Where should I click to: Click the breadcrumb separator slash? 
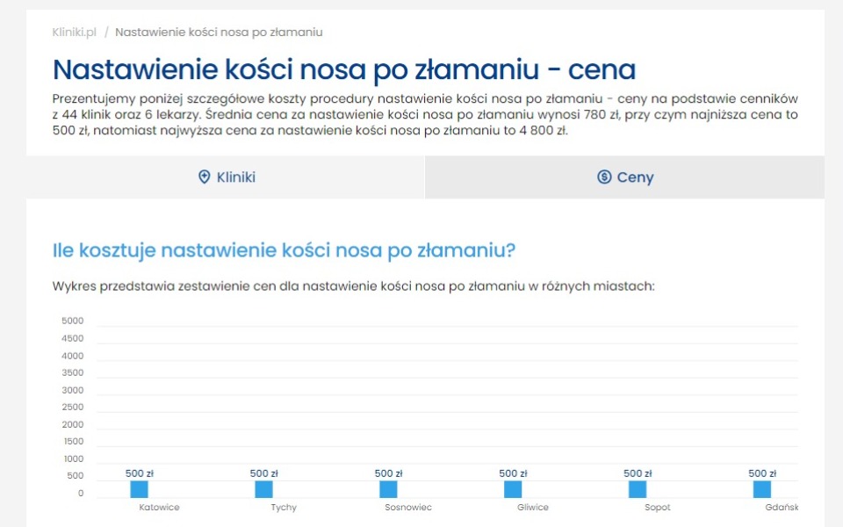(x=108, y=32)
